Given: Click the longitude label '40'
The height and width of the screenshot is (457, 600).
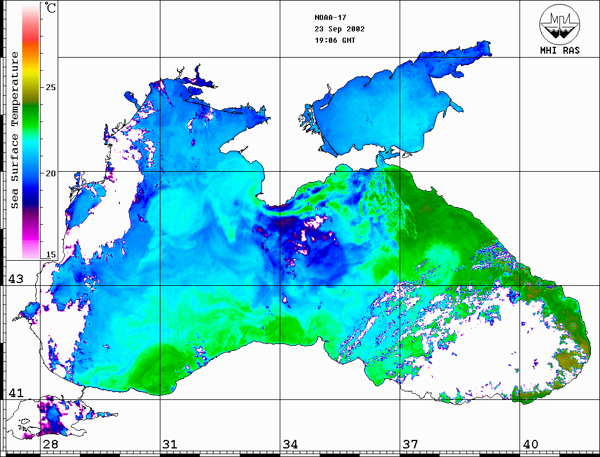Looking at the screenshot, I should (x=530, y=444).
